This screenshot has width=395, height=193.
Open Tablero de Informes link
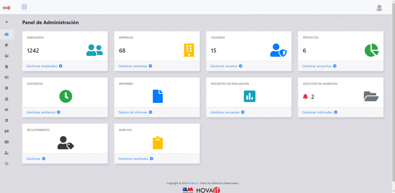[135, 112]
